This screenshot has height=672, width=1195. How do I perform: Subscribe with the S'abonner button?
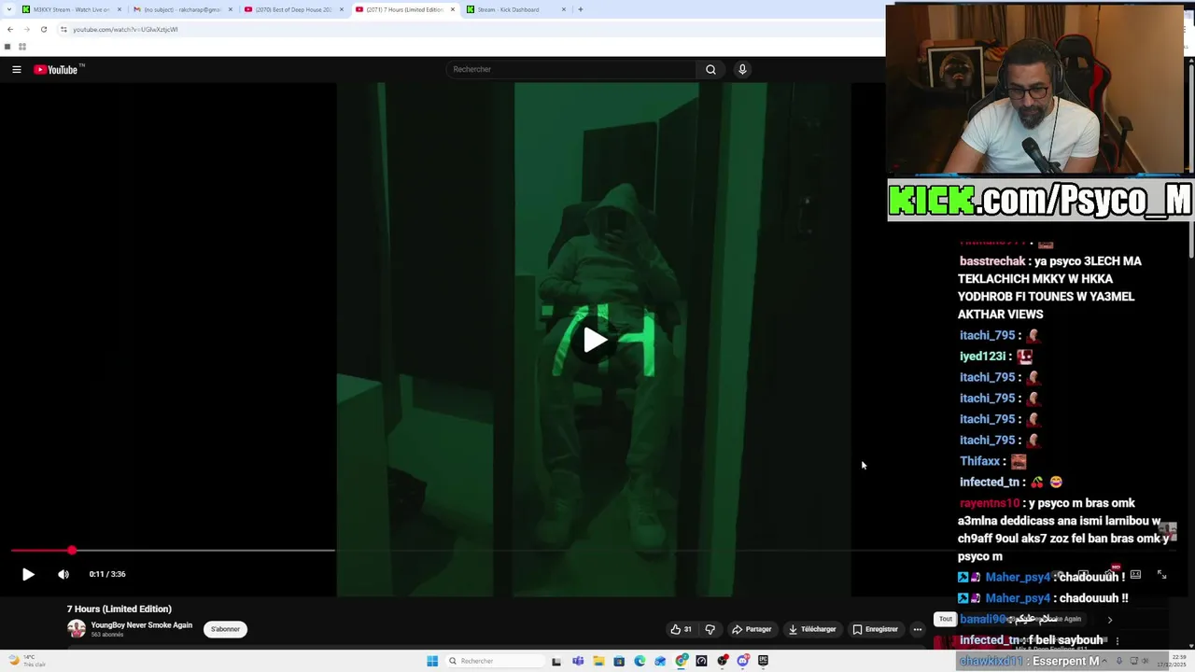click(x=225, y=629)
